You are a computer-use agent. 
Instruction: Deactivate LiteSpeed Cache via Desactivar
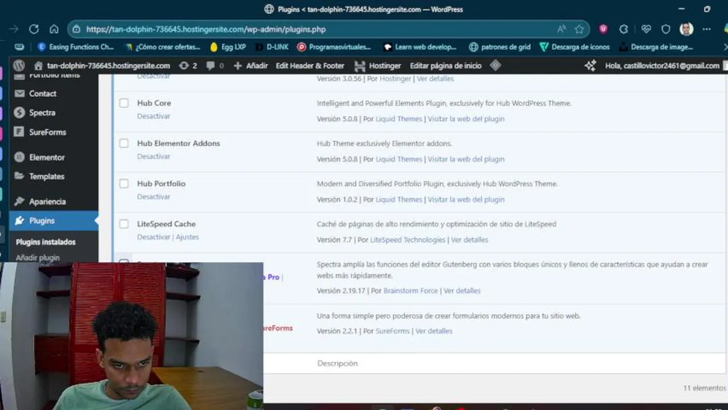pyautogui.click(x=153, y=237)
